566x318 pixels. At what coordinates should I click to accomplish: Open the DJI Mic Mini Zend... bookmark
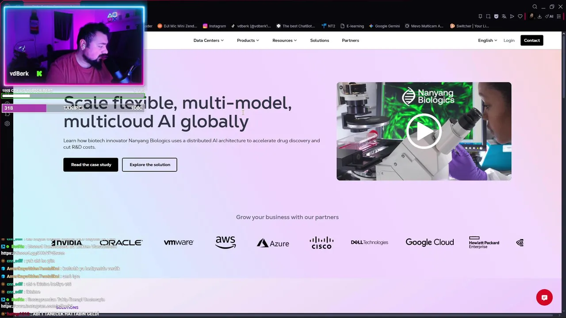point(177,26)
